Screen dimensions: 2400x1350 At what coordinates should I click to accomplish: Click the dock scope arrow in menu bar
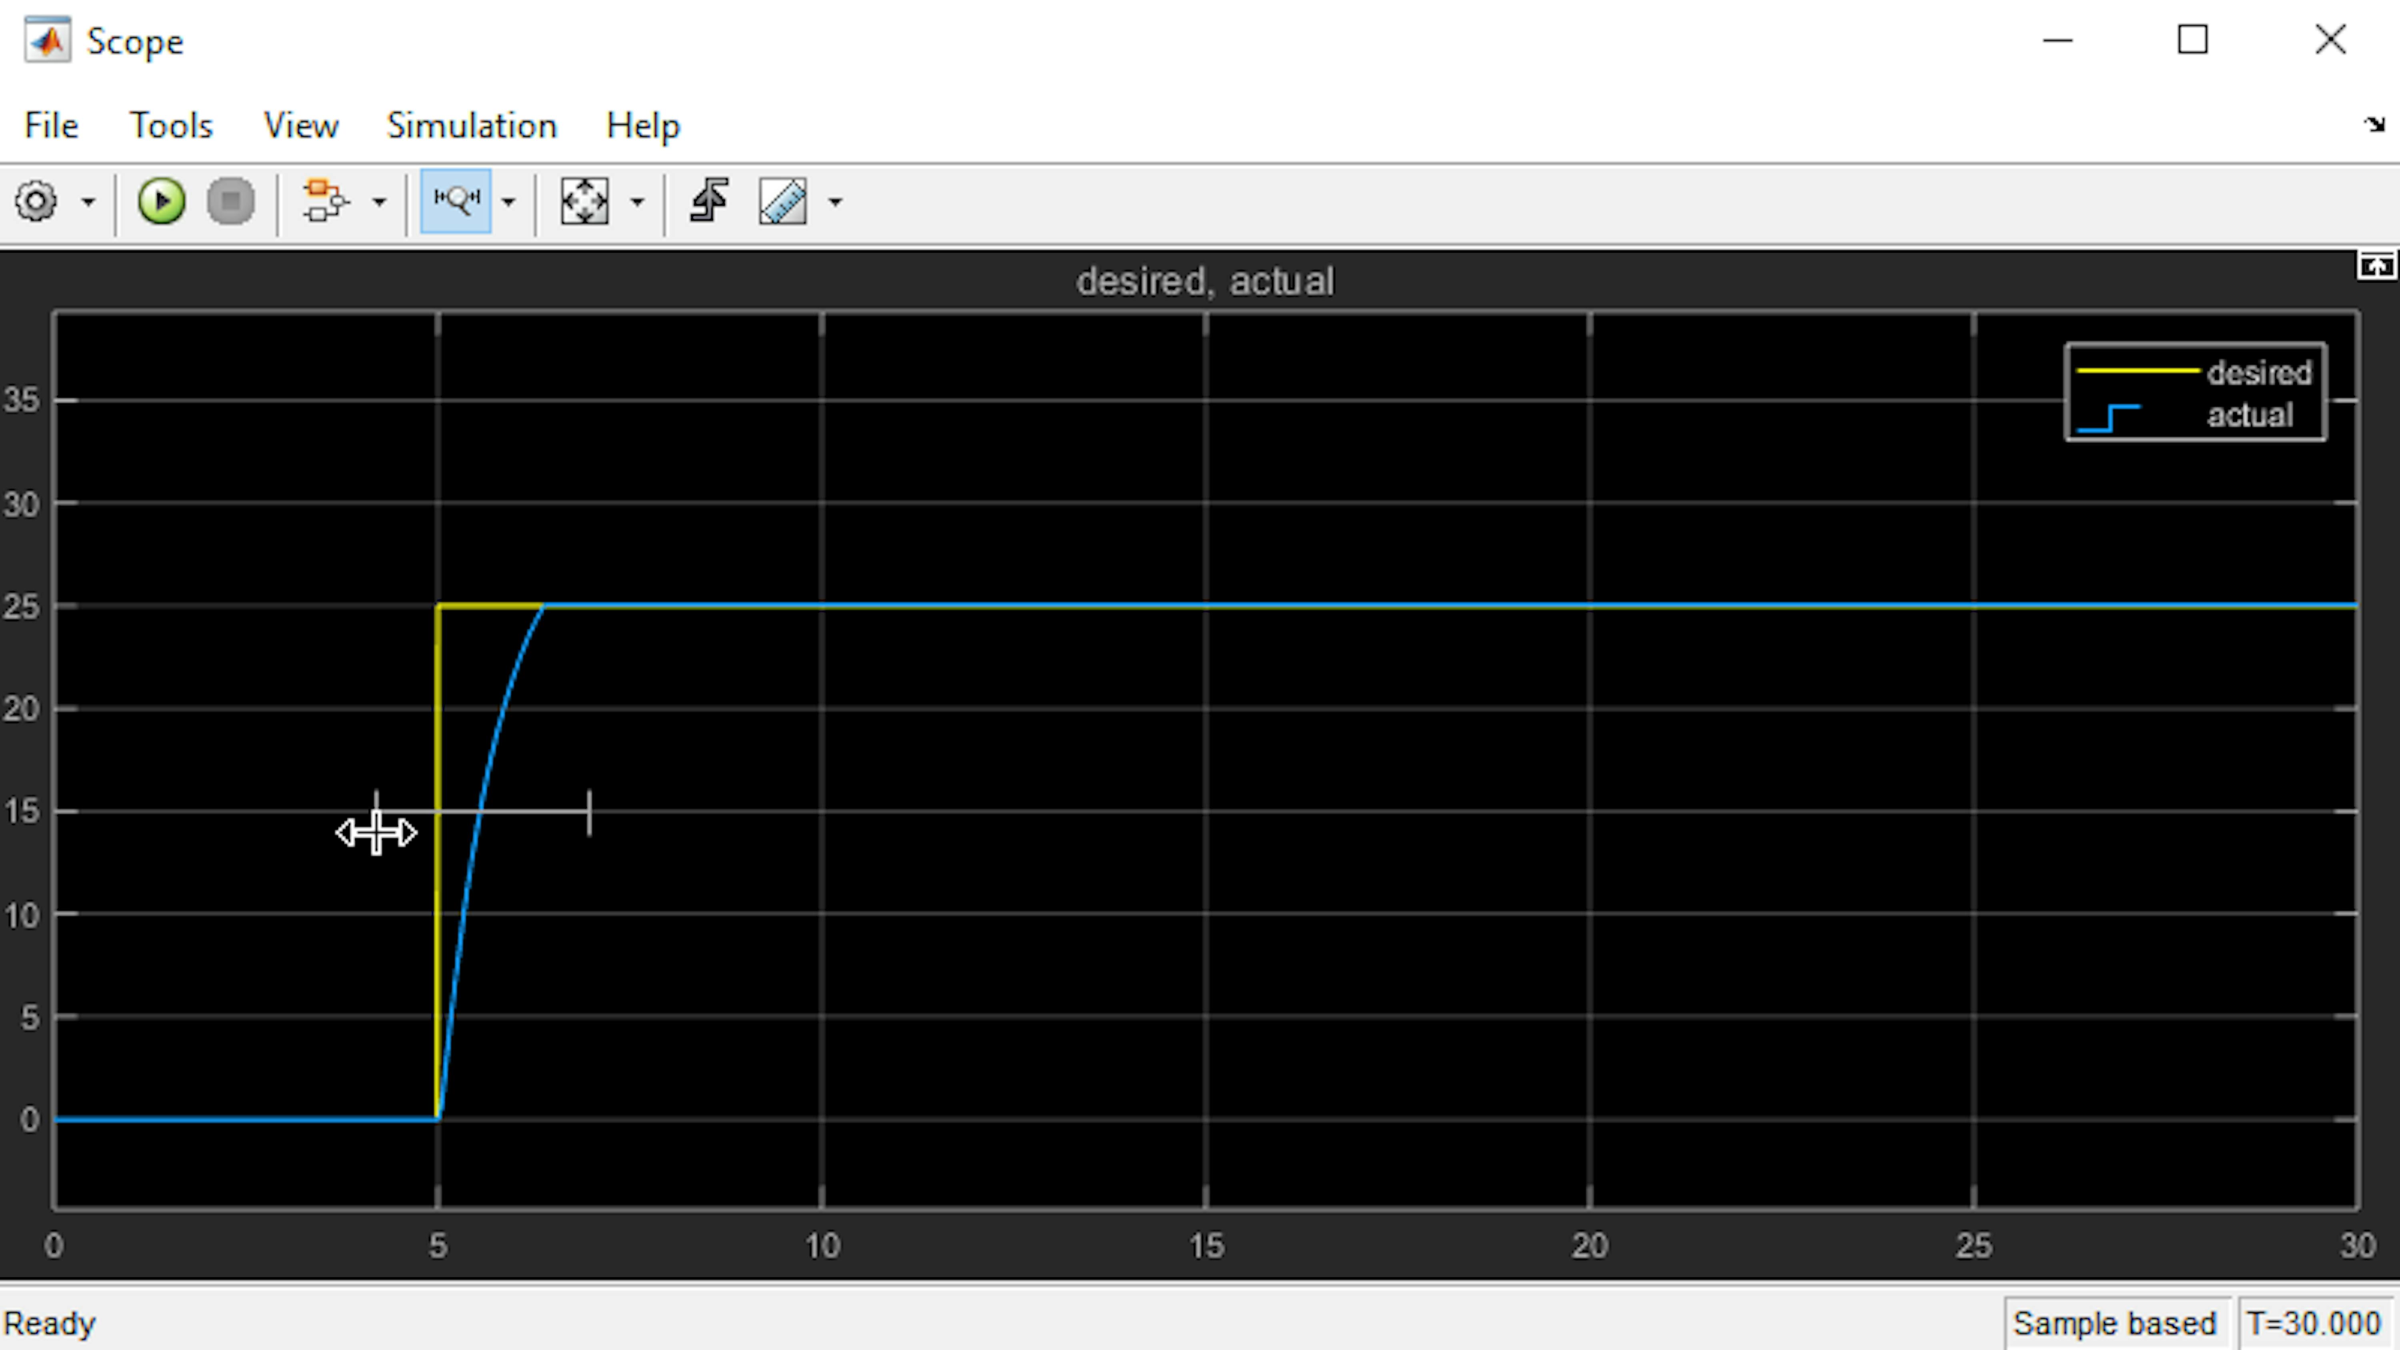(x=2374, y=125)
